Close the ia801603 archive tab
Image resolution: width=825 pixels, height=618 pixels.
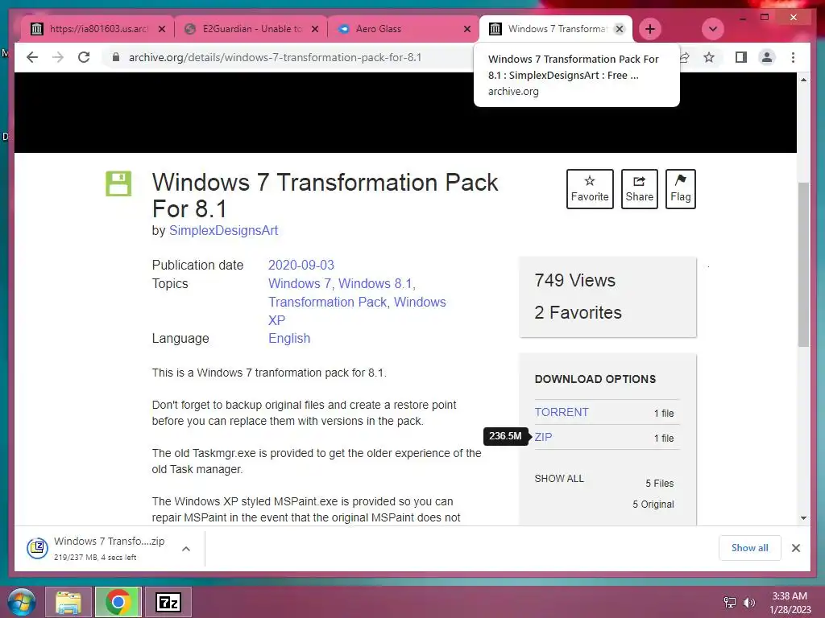point(162,29)
